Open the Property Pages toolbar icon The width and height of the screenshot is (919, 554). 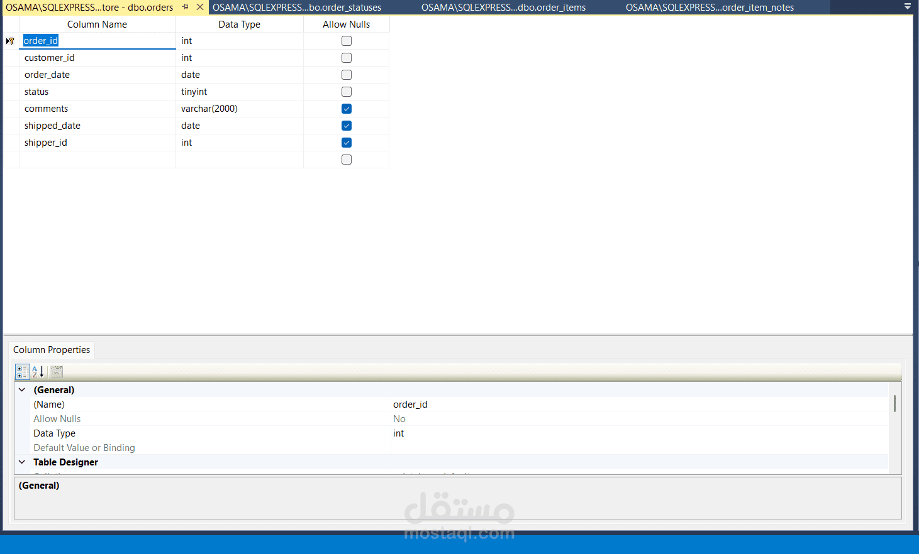[x=57, y=372]
